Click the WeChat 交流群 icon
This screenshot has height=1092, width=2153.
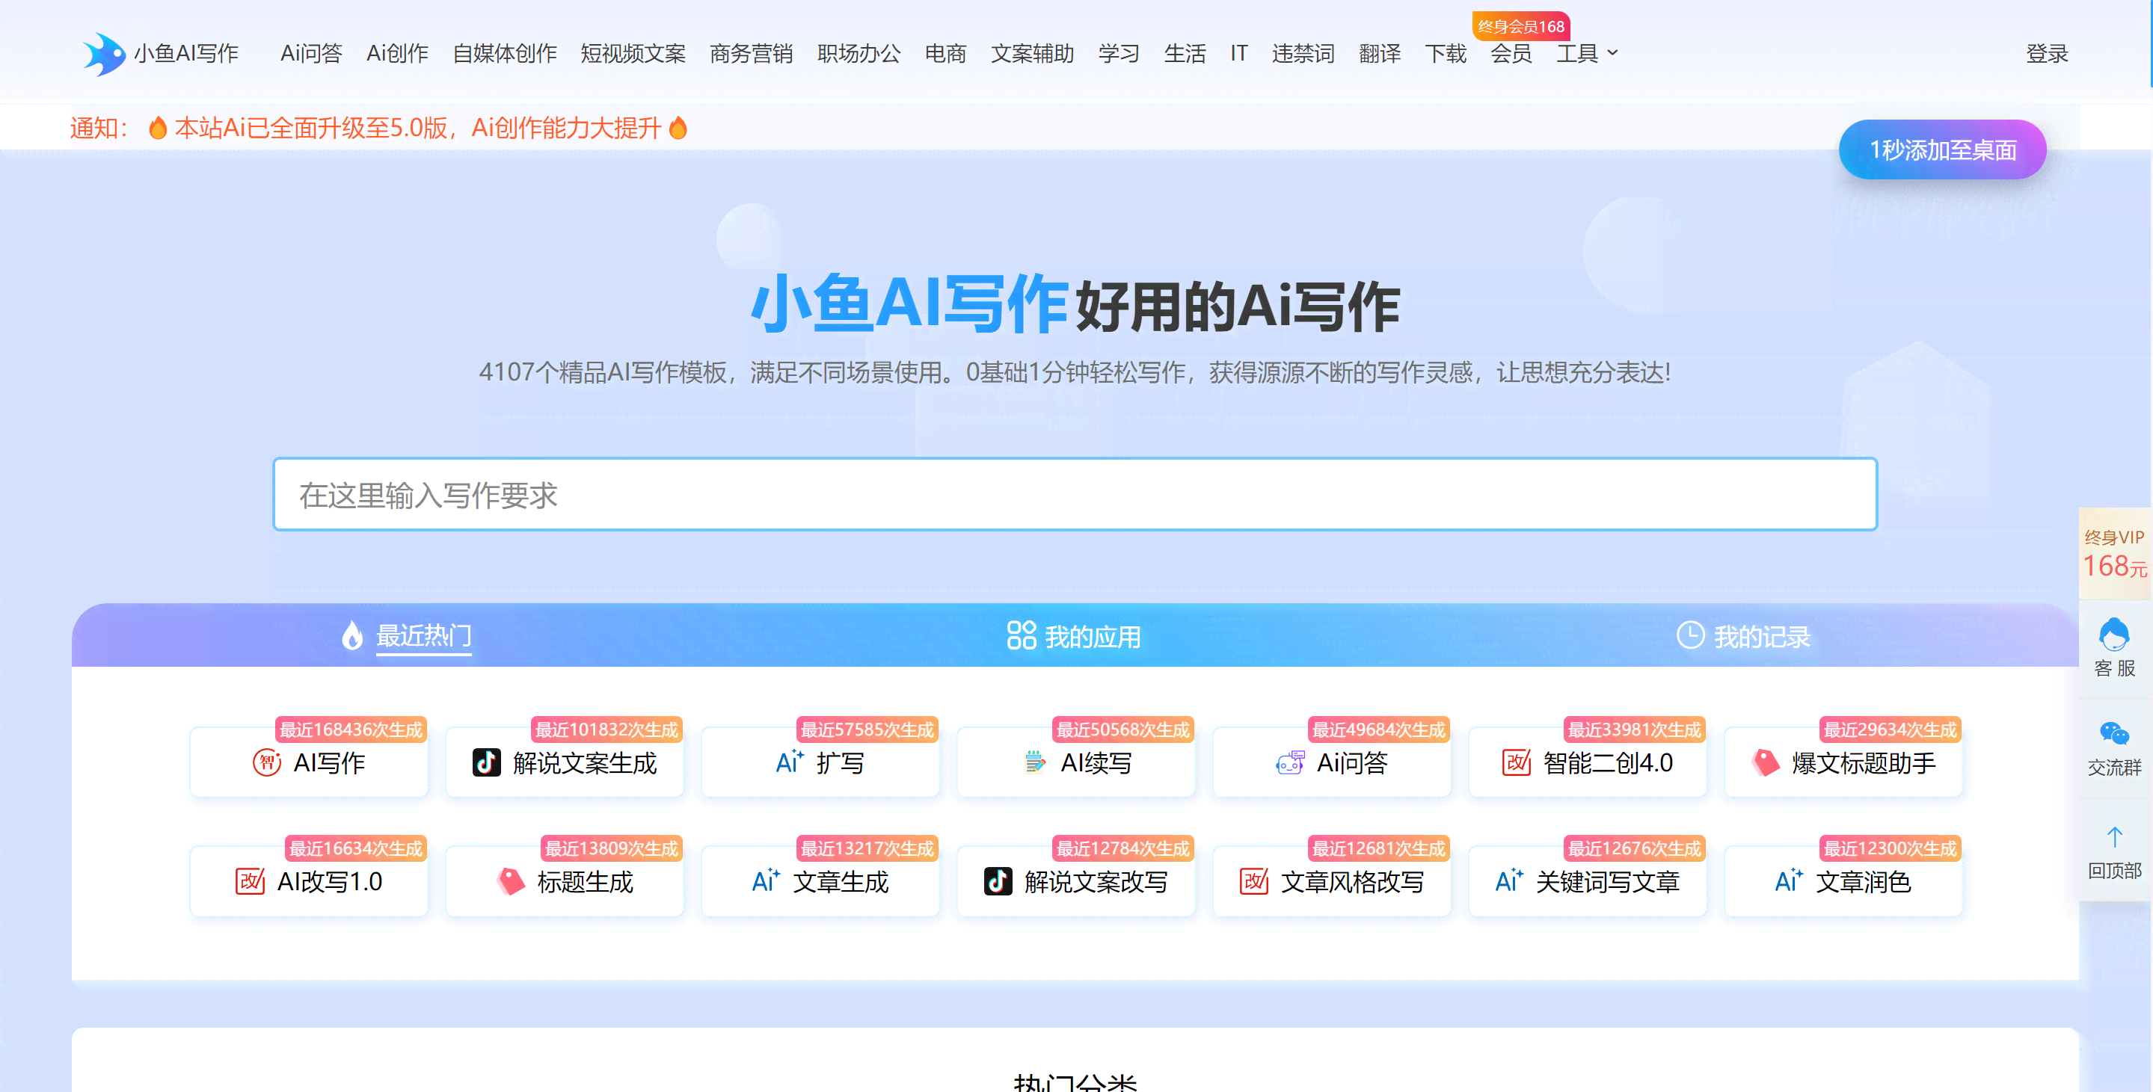click(2115, 735)
